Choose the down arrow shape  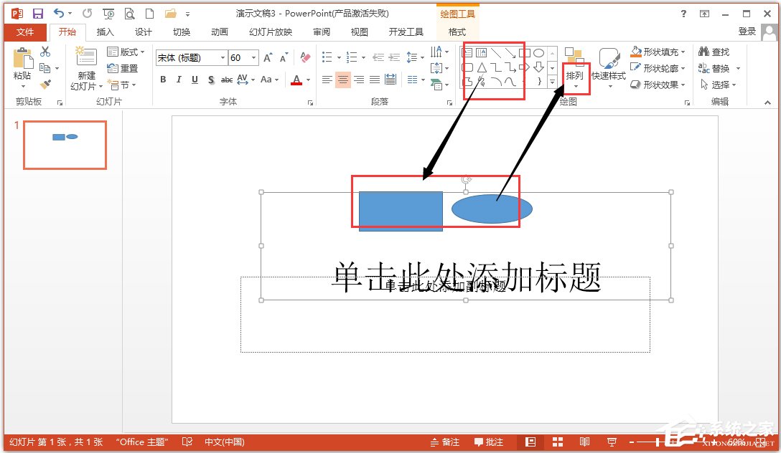(538, 67)
